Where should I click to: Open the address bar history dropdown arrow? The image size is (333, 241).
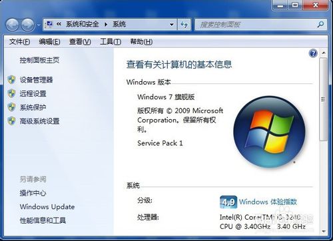point(172,25)
